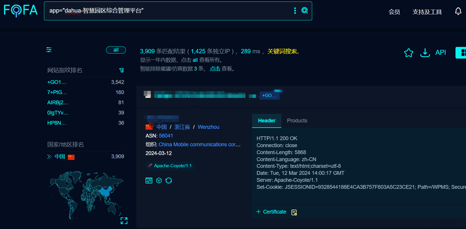Switch to the Header tab
Screen dimensions: 466x229
(x=267, y=121)
